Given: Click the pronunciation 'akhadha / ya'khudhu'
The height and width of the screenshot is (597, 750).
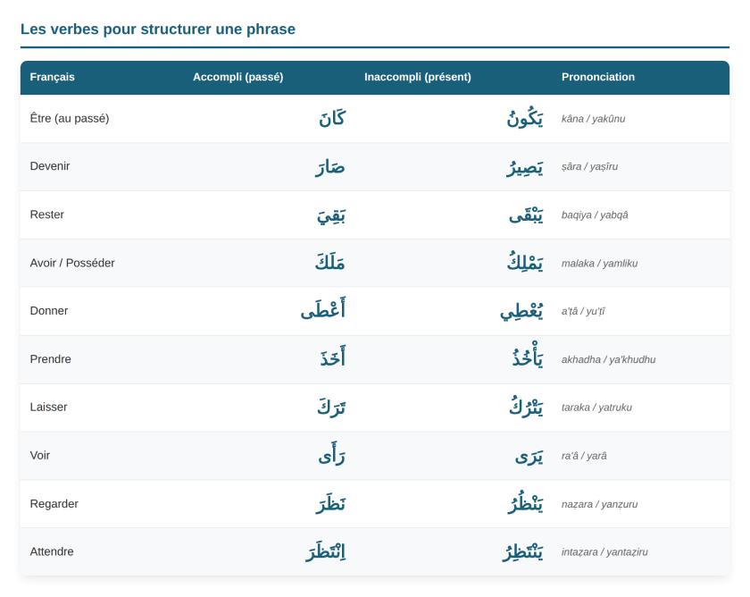Looking at the screenshot, I should [x=608, y=359].
